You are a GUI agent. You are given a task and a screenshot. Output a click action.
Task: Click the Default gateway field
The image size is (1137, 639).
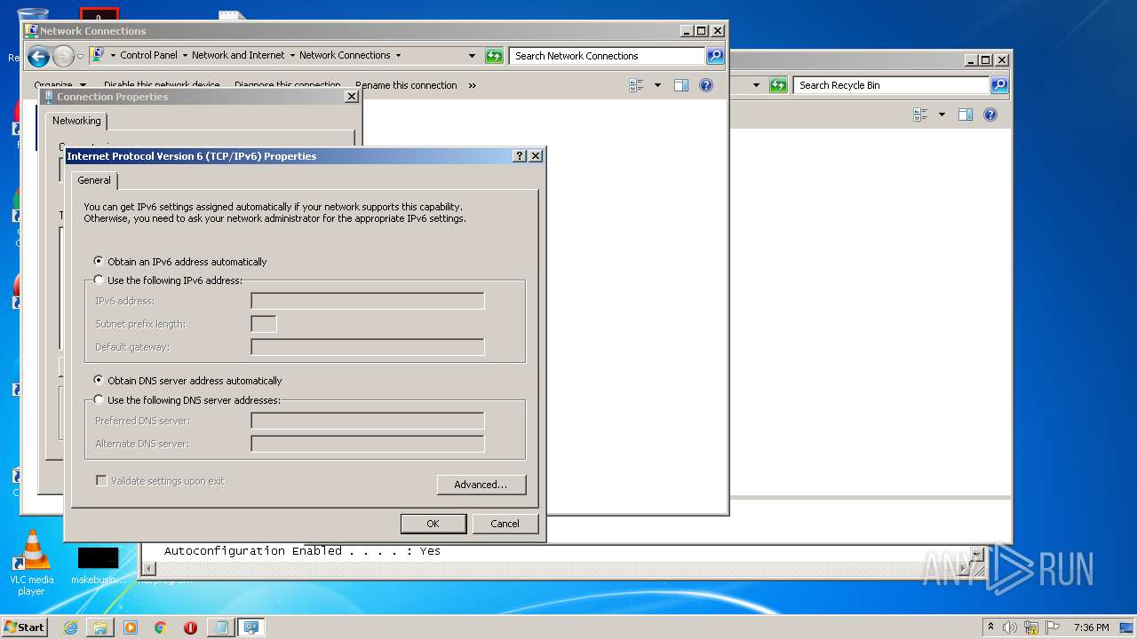[368, 347]
